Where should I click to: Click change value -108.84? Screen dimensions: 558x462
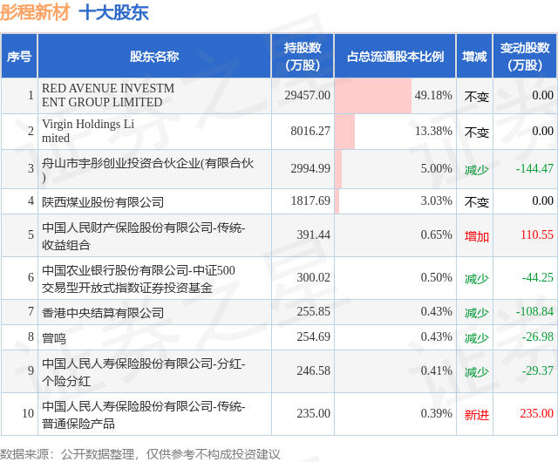tap(534, 311)
